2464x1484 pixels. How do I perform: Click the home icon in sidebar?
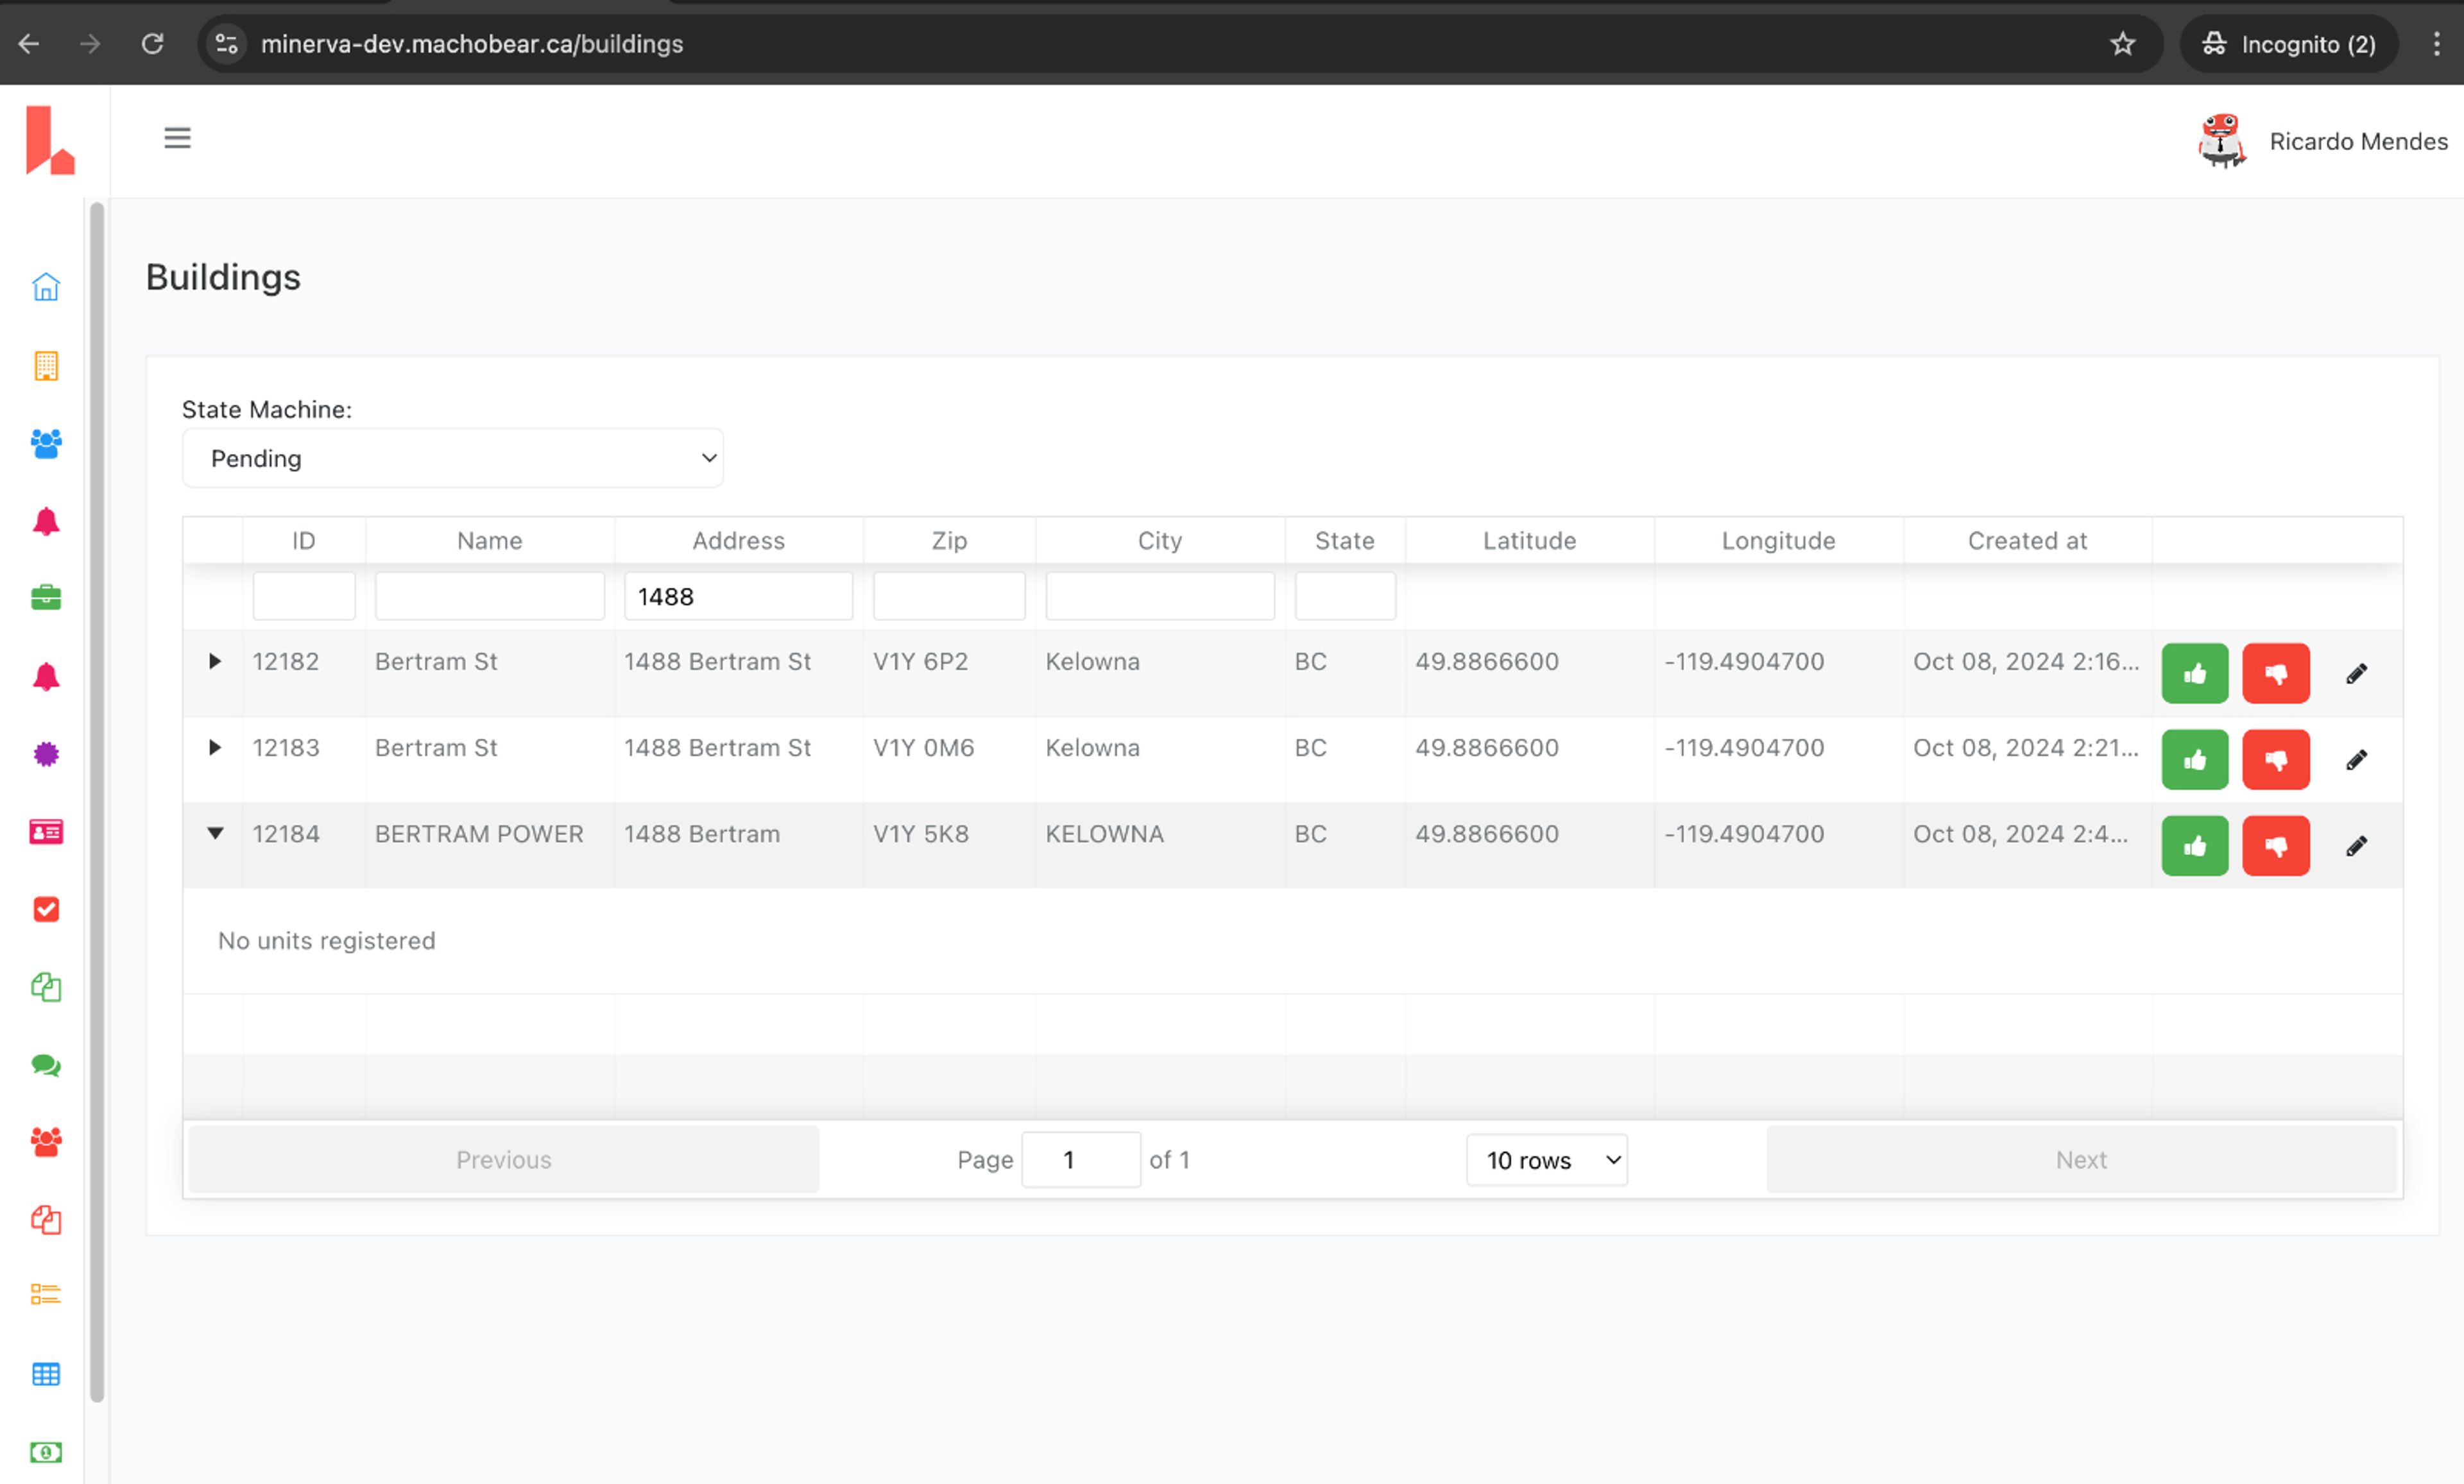point(46,288)
